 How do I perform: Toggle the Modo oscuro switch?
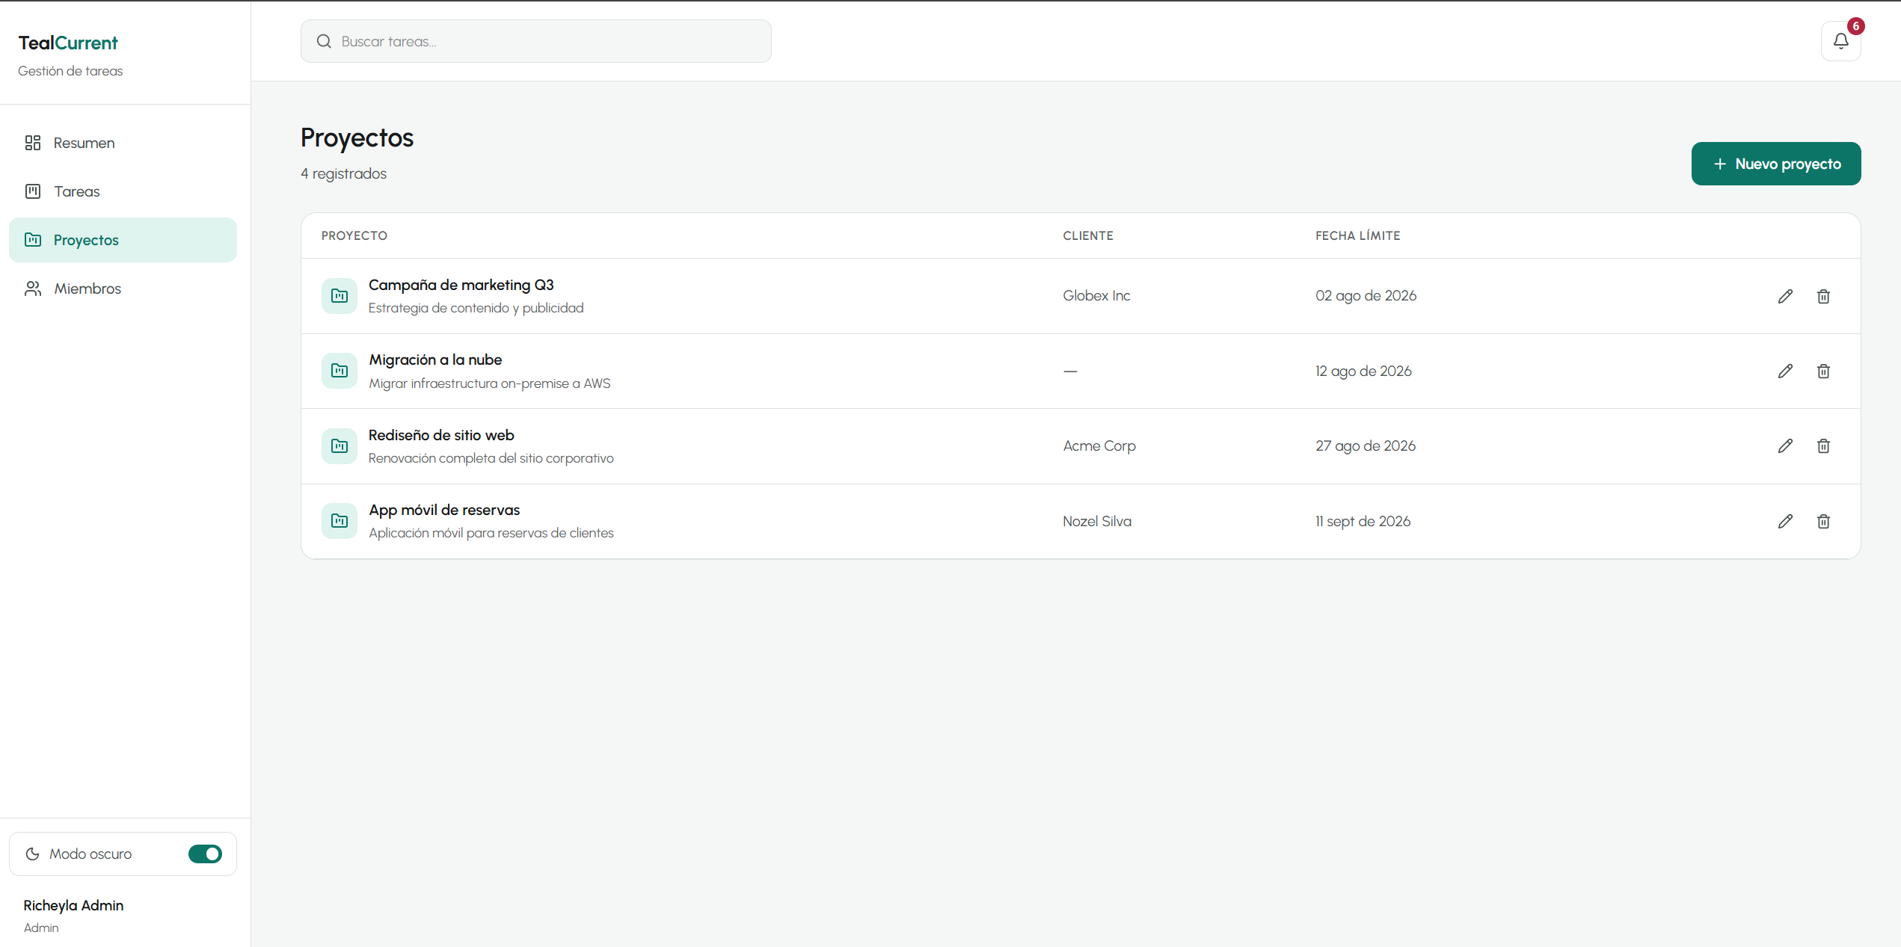click(x=205, y=854)
